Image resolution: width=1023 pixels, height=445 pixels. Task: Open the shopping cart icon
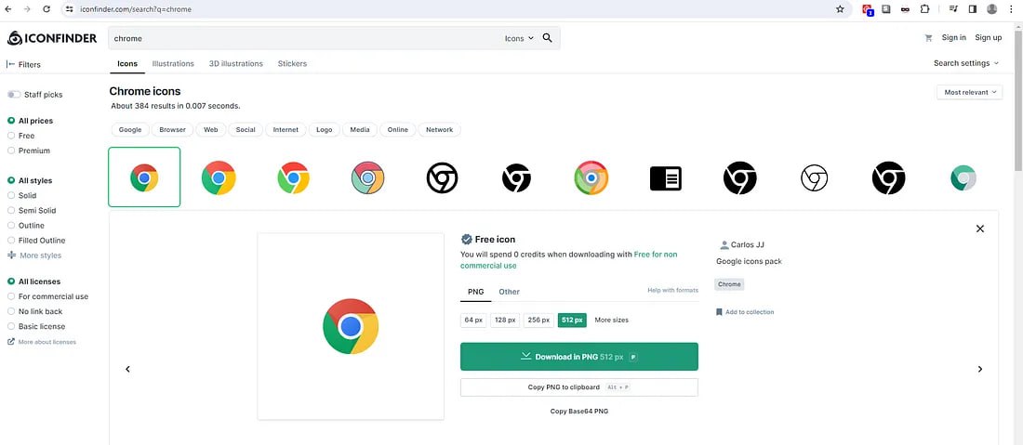tap(928, 38)
